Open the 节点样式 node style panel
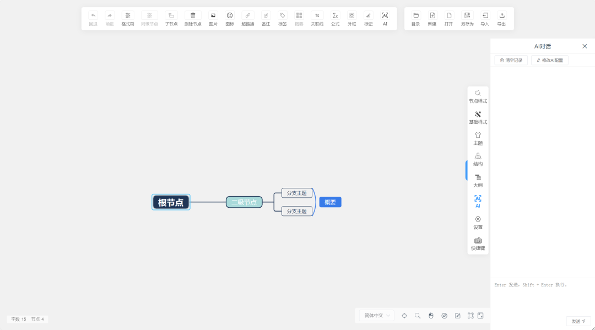 [x=477, y=96]
